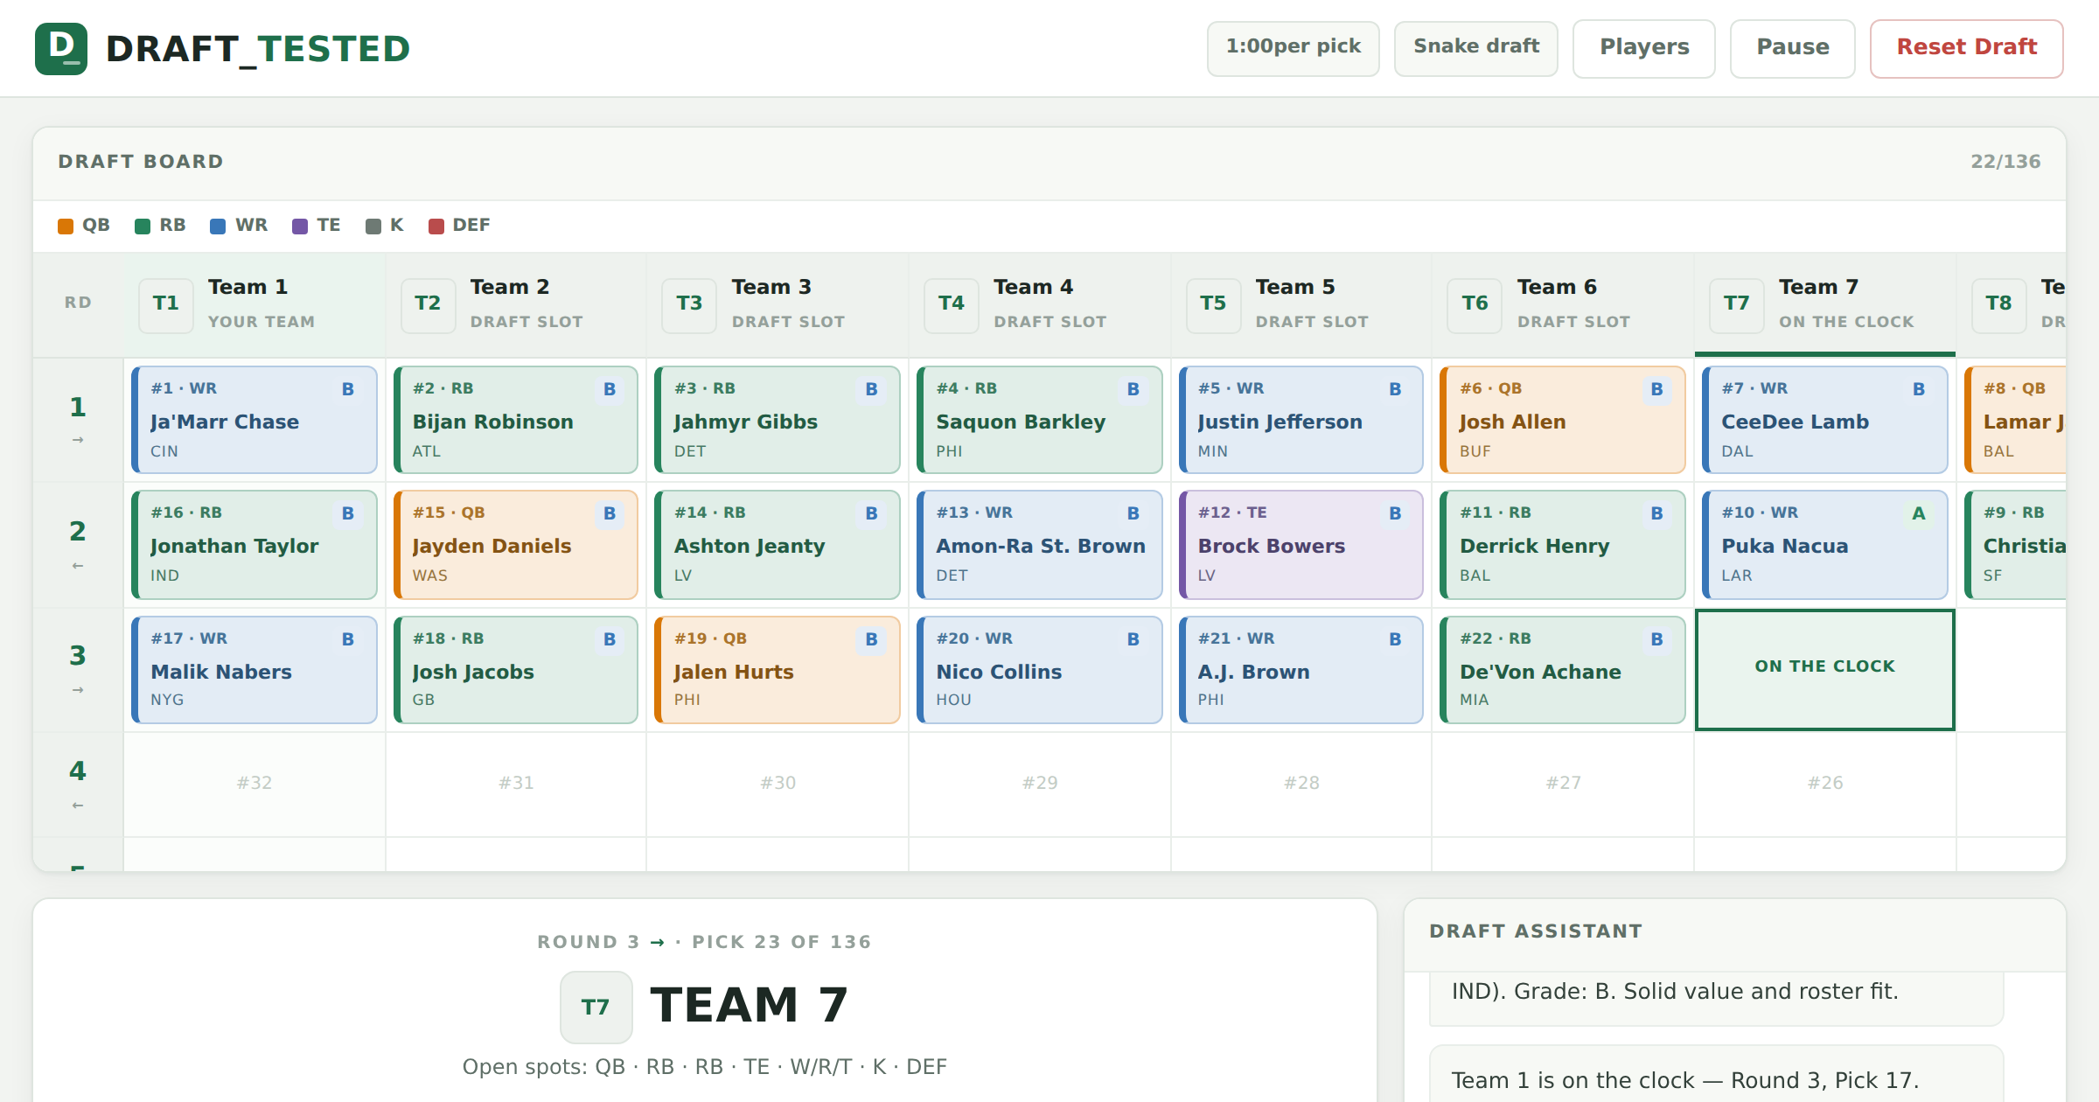Click the Josh Jacobs pick card

point(515,670)
